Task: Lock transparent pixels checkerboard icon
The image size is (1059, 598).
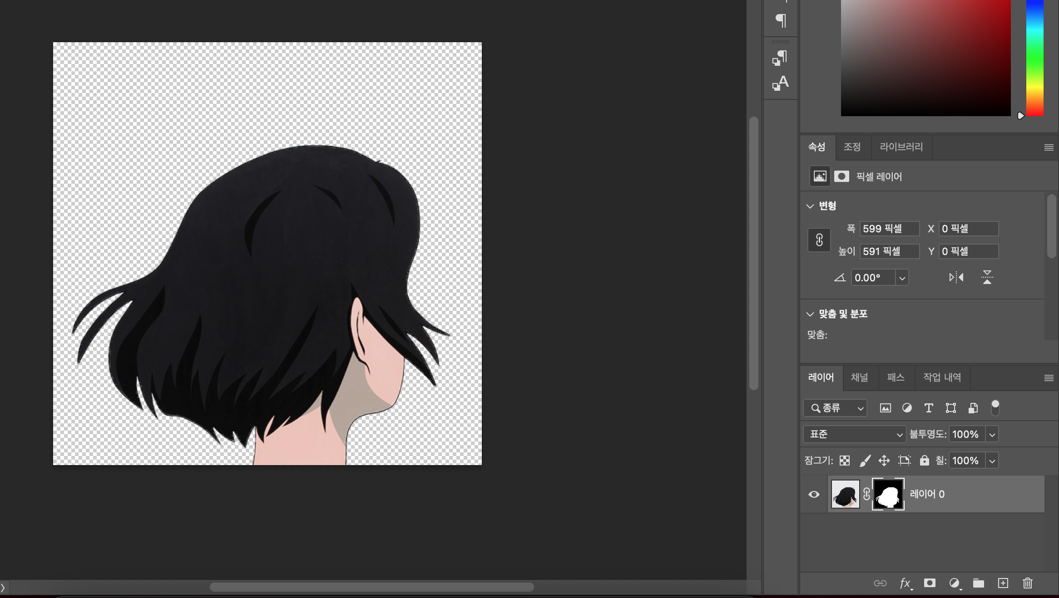Action: [x=845, y=461]
